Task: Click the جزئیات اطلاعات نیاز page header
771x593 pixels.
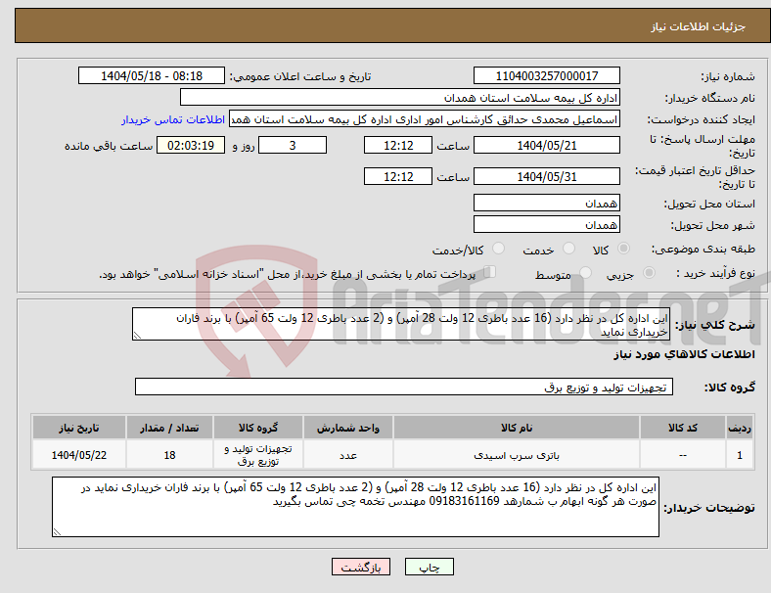Action: [699, 26]
